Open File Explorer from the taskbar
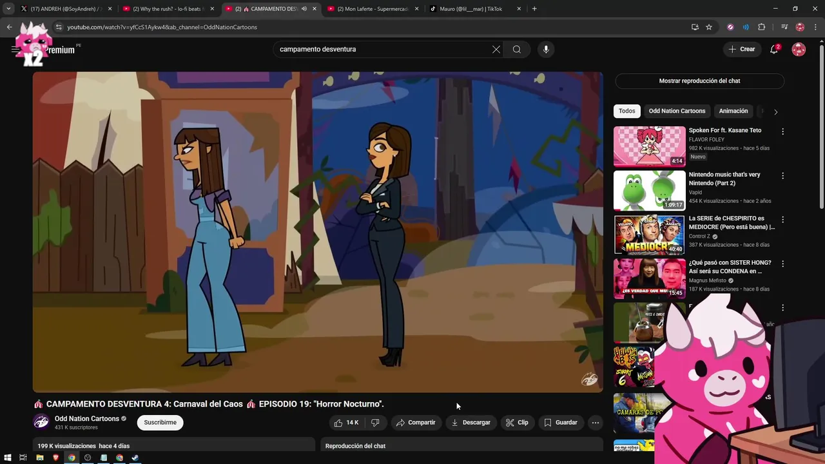 [x=39, y=458]
